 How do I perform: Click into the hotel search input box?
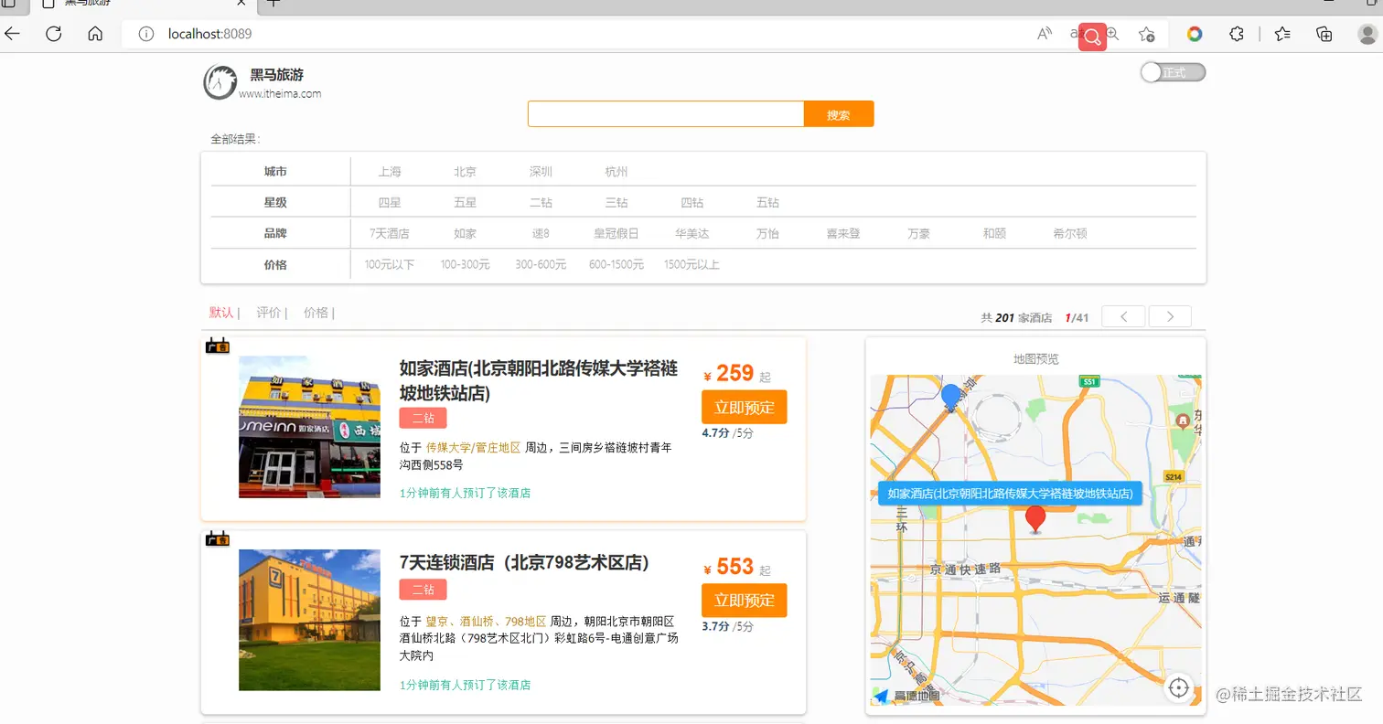click(x=666, y=114)
